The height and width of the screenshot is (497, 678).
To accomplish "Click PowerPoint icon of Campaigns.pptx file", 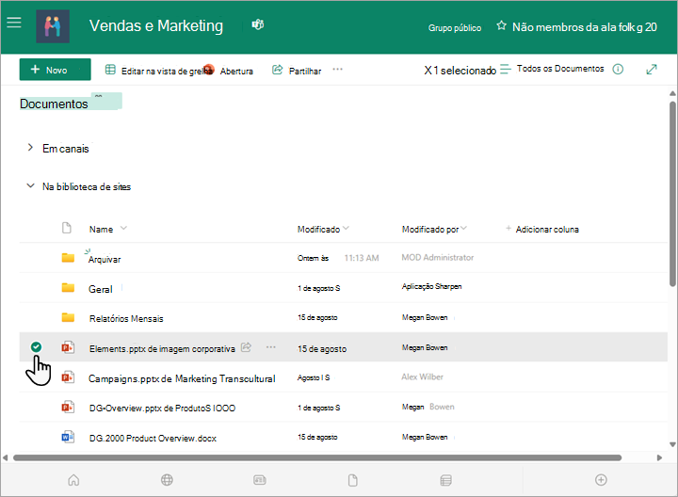I will click(68, 377).
